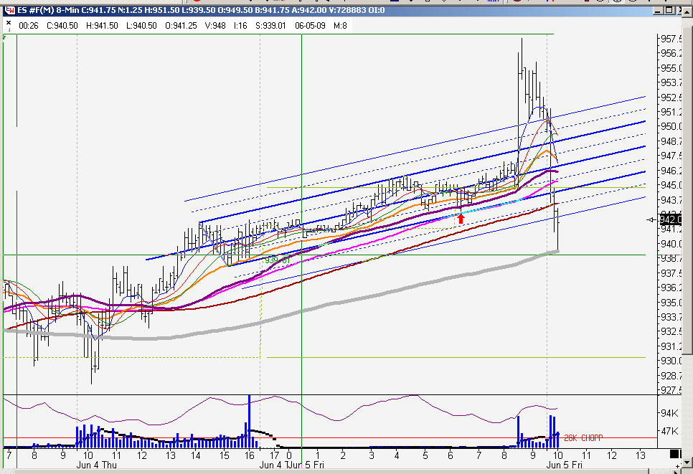Click the "06-05-09" date in the data bar
This screenshot has height=474, width=693.
click(x=310, y=26)
